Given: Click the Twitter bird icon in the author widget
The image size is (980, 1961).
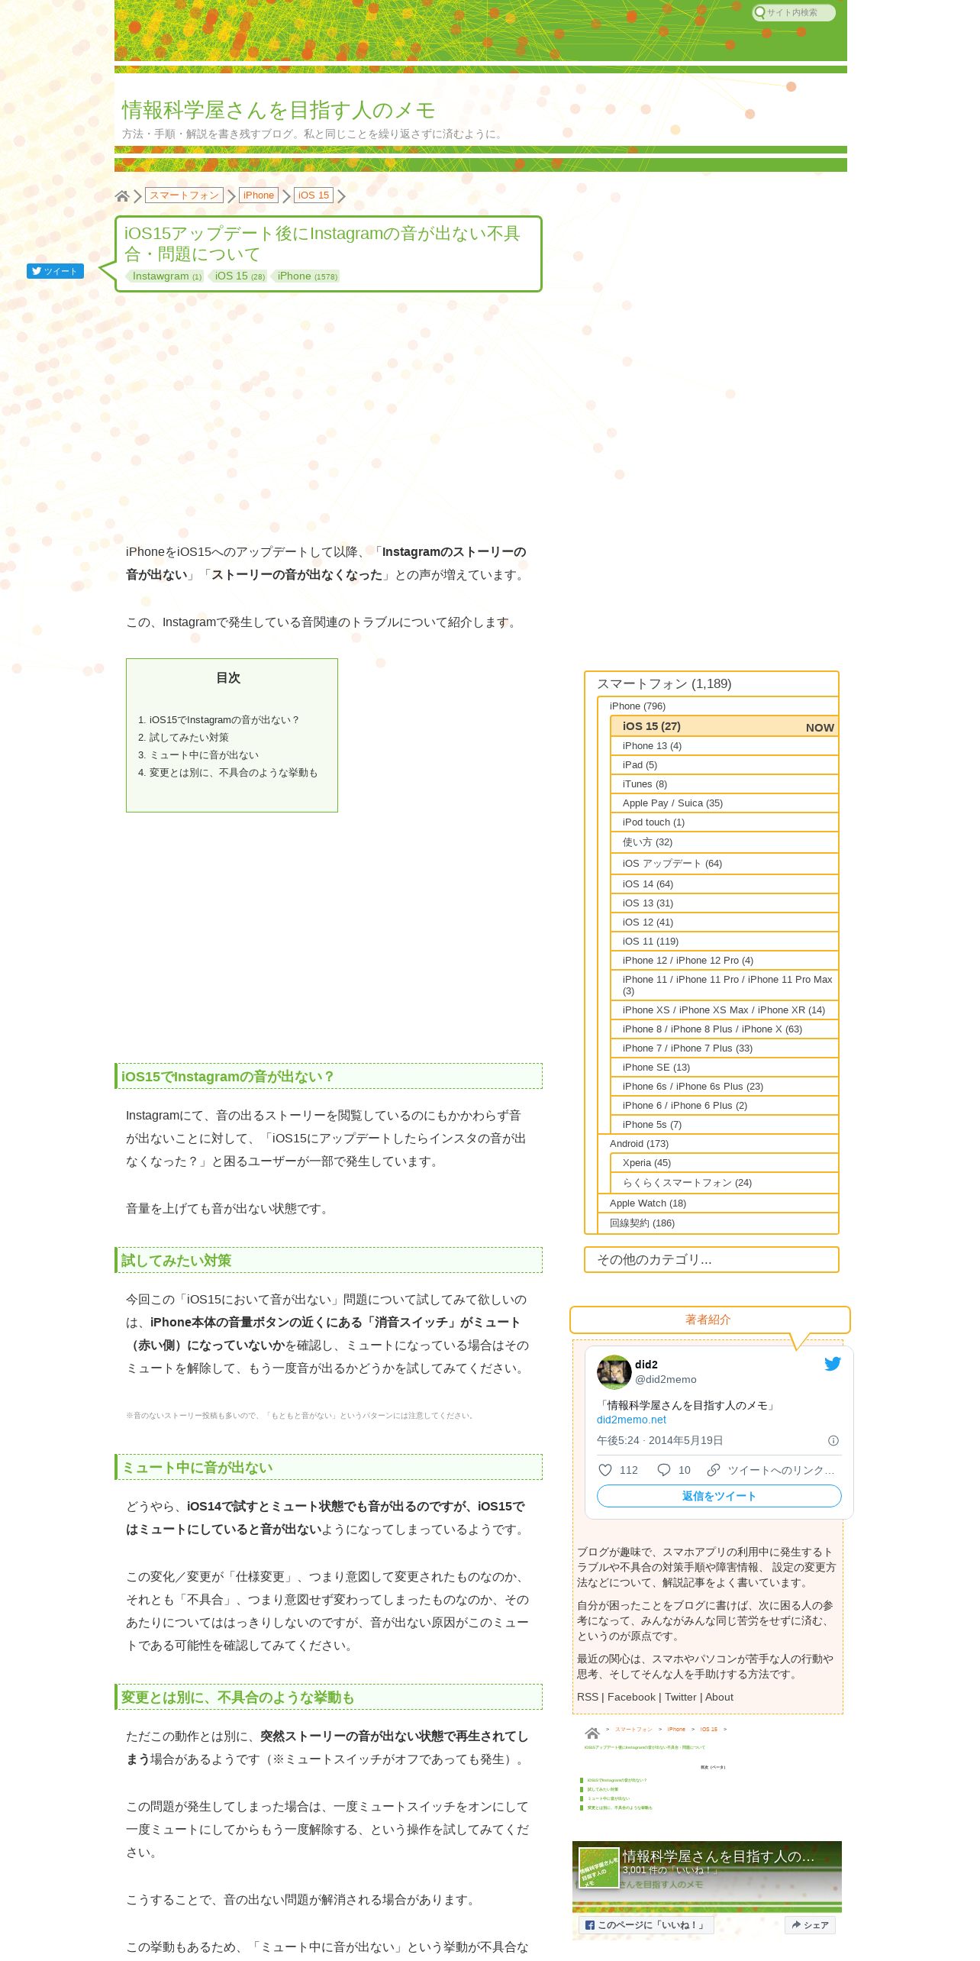Looking at the screenshot, I should click(832, 1363).
